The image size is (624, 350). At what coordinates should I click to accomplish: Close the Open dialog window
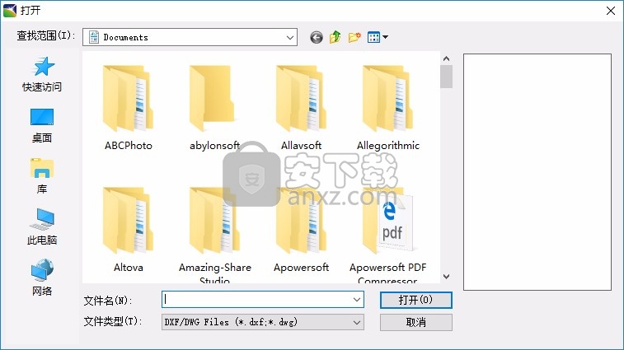(x=610, y=10)
